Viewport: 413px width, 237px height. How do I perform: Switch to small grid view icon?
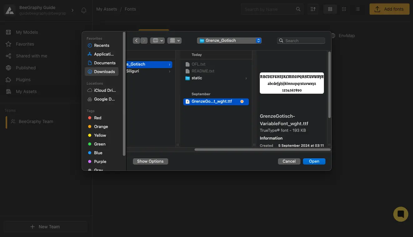pyautogui.click(x=344, y=9)
